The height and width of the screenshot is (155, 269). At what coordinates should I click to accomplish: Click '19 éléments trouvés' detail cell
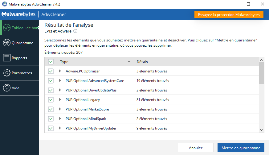[x=153, y=81]
